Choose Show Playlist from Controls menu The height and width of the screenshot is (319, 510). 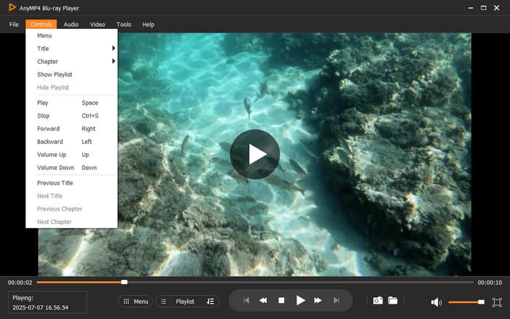(71, 75)
